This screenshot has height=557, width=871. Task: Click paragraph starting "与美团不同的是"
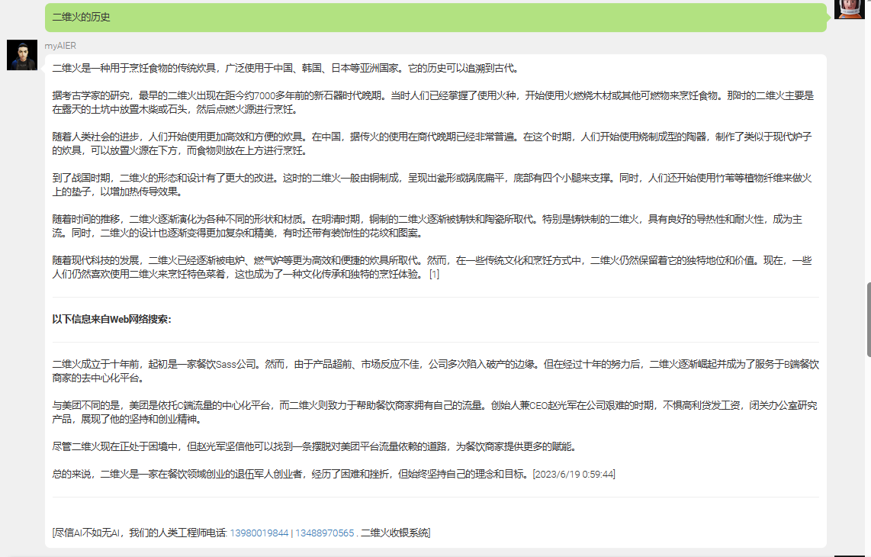coord(435,412)
